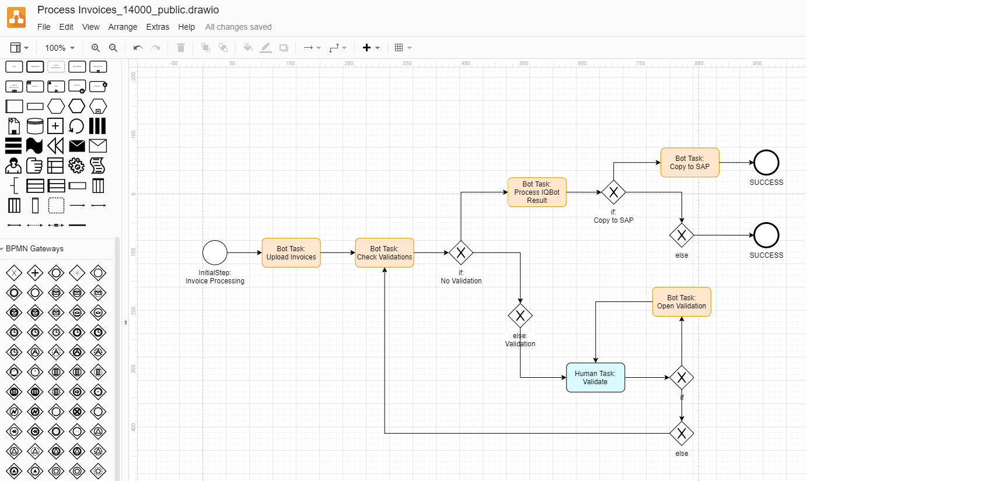
Task: Open the table dropdown in the toolbar
Action: [x=403, y=48]
